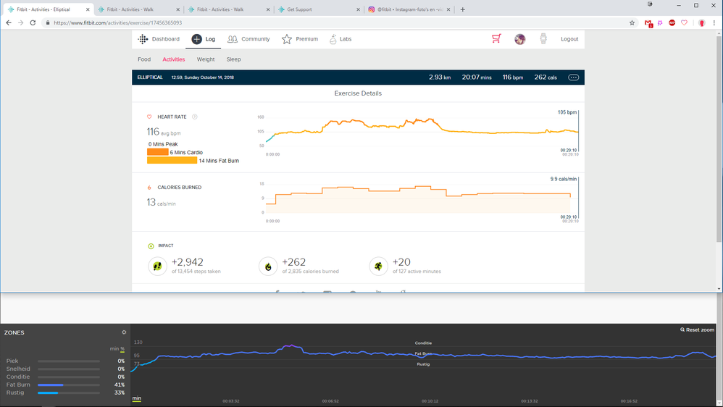Reload the page
Screen dimensions: 723x407
coord(33,22)
